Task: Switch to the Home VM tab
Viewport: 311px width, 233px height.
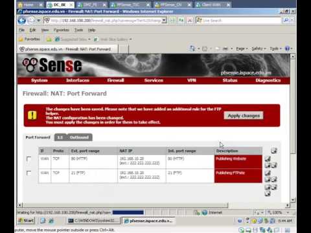Action: click(31, 5)
